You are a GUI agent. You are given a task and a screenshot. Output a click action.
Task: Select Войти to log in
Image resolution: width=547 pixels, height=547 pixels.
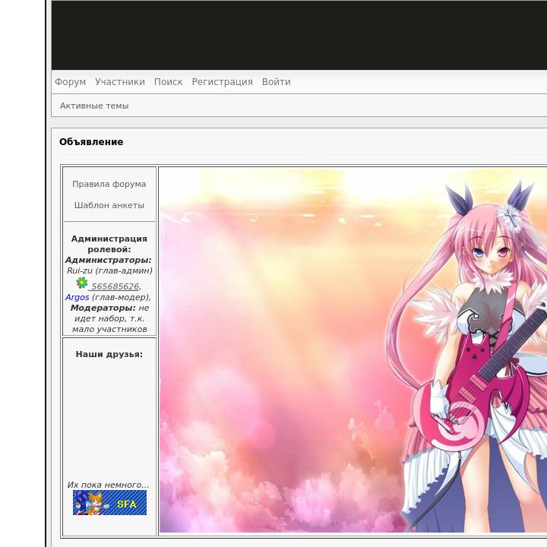coord(277,81)
